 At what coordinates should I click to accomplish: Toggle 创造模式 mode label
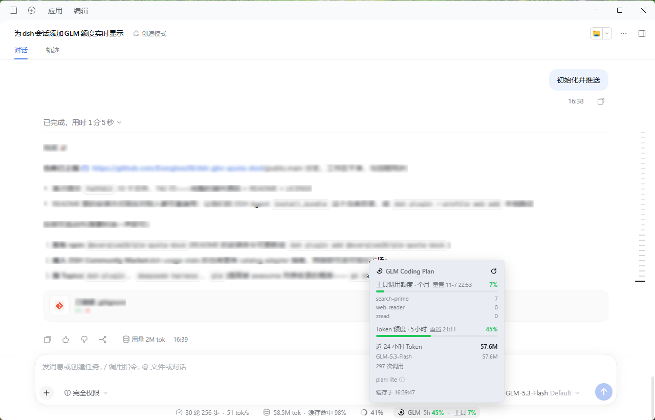point(150,33)
